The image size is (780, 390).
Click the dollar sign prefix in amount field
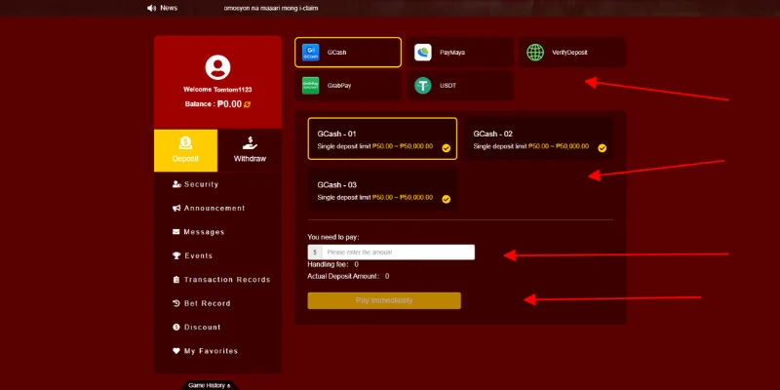[315, 253]
